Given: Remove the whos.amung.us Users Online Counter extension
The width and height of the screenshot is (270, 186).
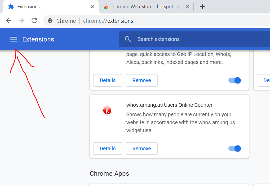Looking at the screenshot, I should point(141,148).
